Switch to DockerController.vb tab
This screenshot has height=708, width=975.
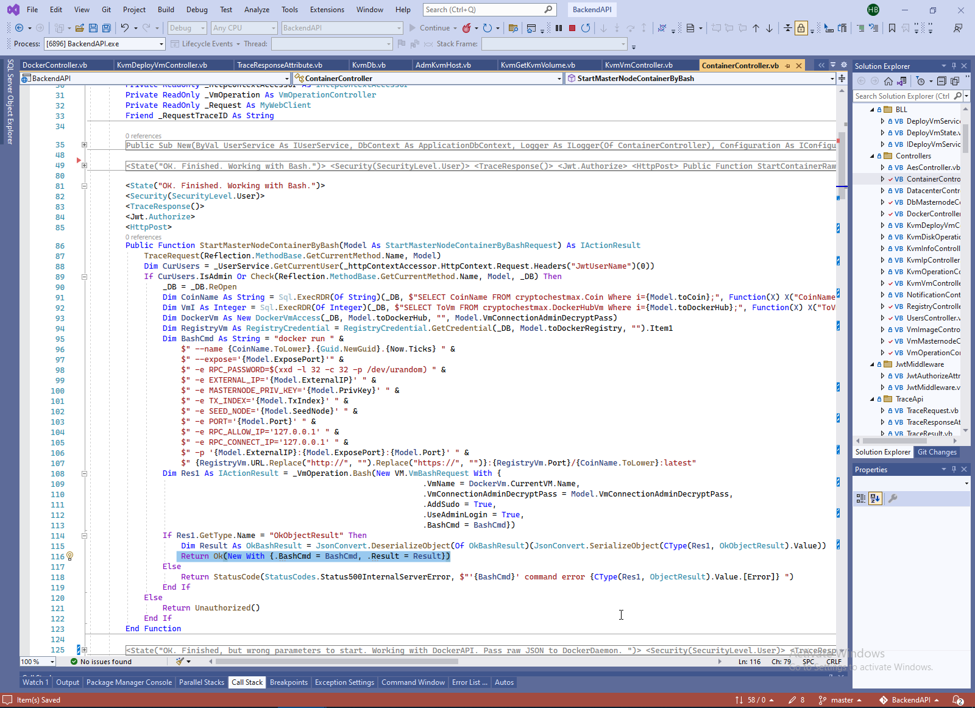pos(55,65)
